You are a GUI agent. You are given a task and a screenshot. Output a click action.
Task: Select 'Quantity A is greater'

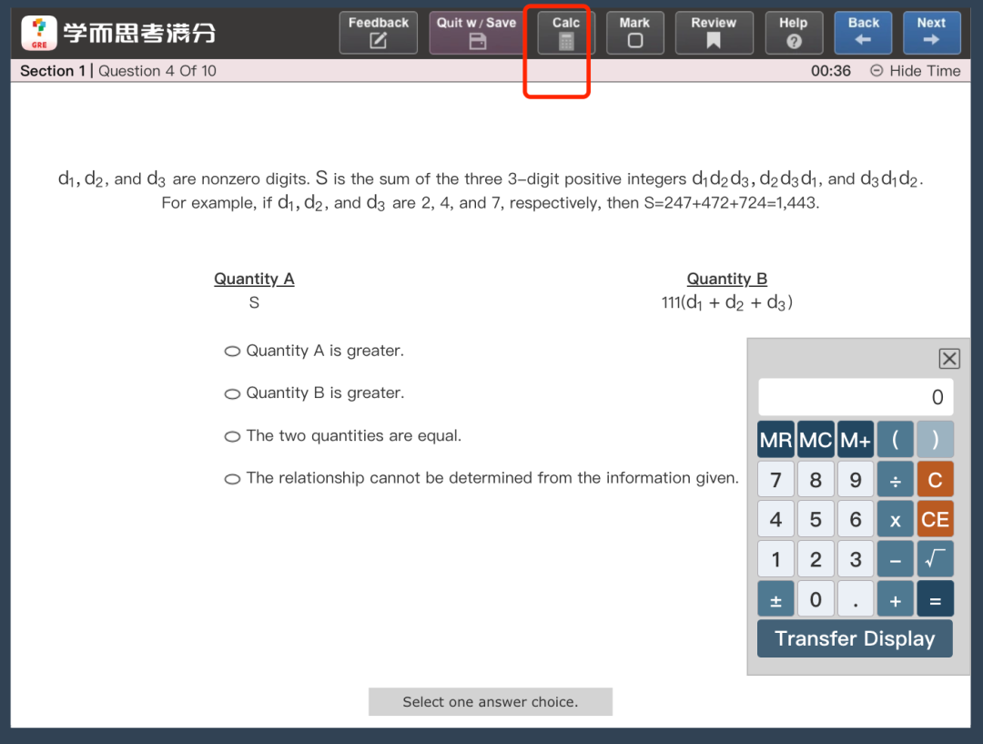(x=233, y=352)
